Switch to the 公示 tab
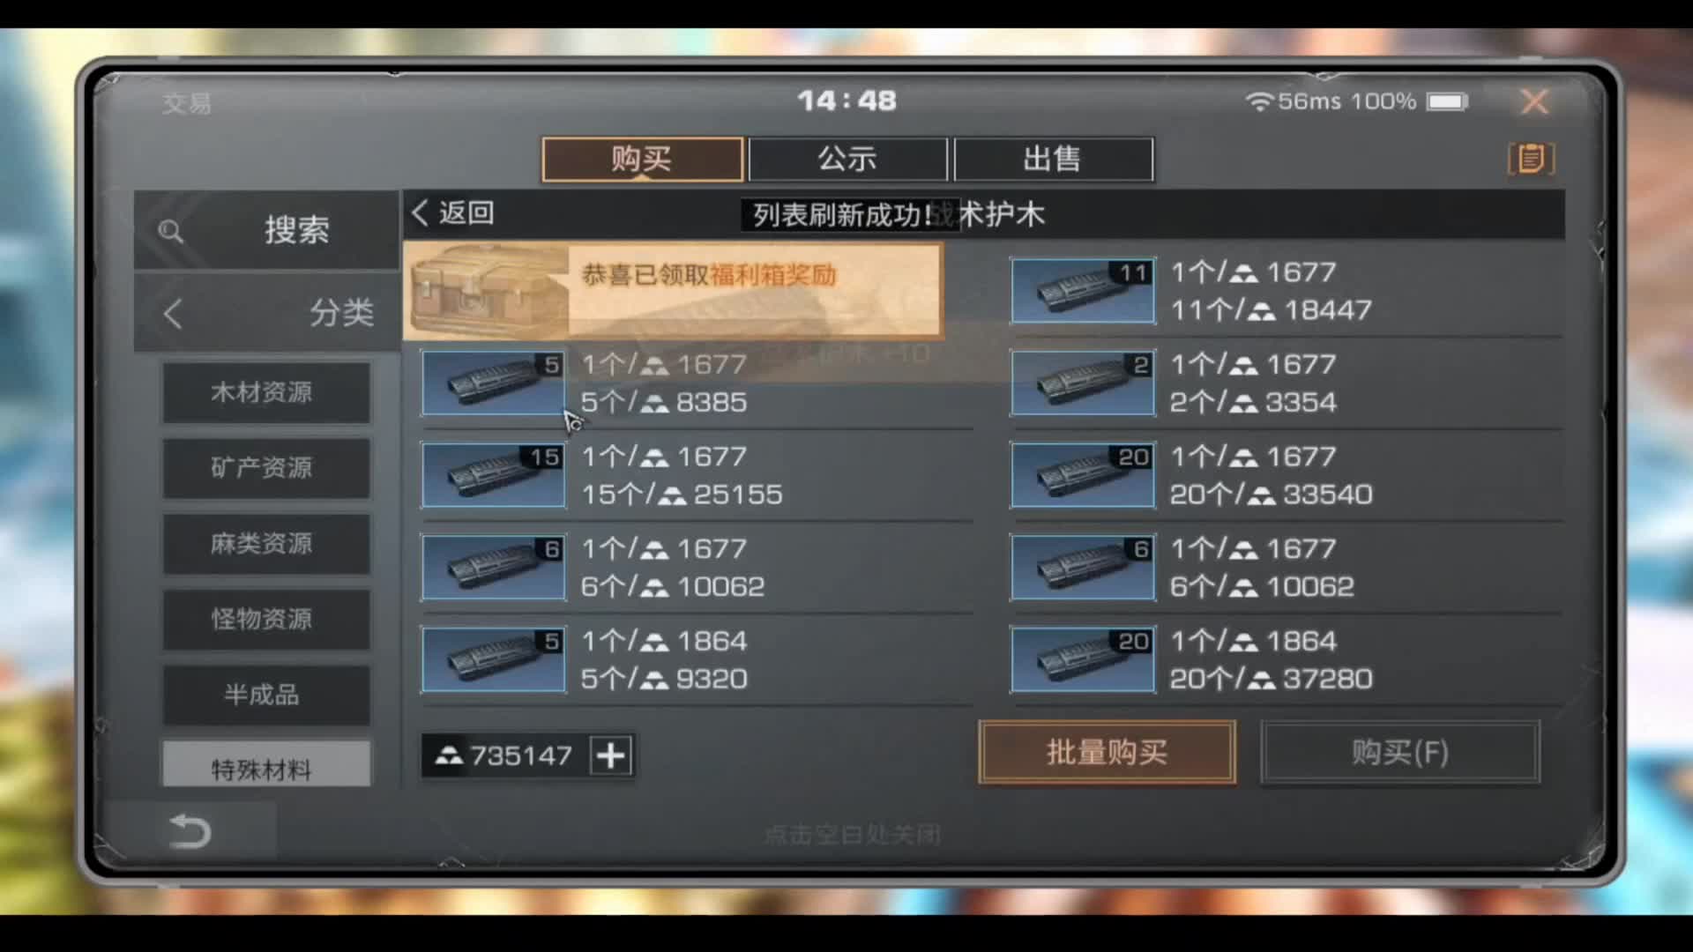1693x952 pixels. click(847, 160)
